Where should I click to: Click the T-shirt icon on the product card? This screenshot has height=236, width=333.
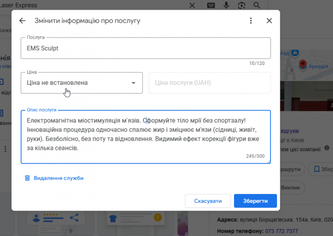[x=113, y=218]
